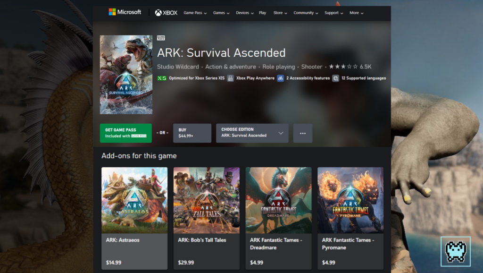
Task: Open the Pyromane add-on image
Action: (350, 200)
